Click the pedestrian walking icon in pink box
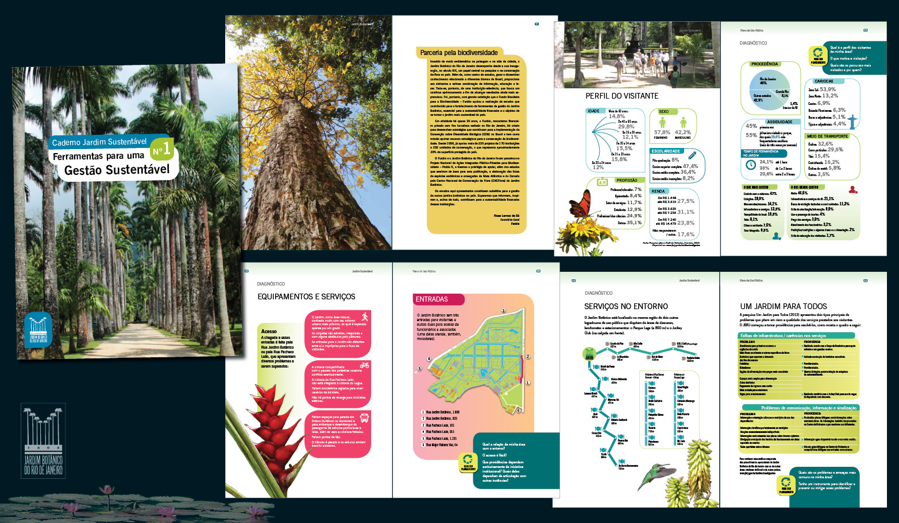 (x=364, y=317)
